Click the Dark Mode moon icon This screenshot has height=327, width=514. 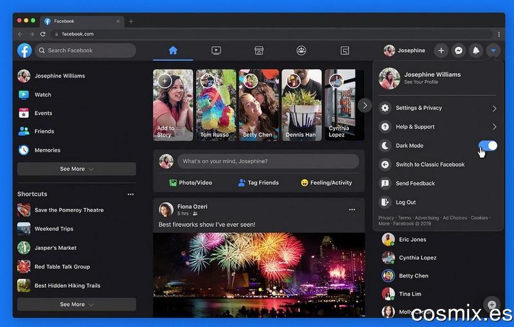click(x=385, y=146)
